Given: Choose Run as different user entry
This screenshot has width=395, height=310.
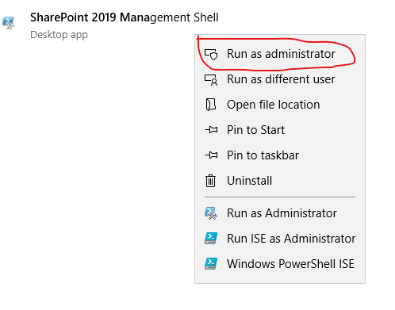Looking at the screenshot, I should click(x=280, y=79).
